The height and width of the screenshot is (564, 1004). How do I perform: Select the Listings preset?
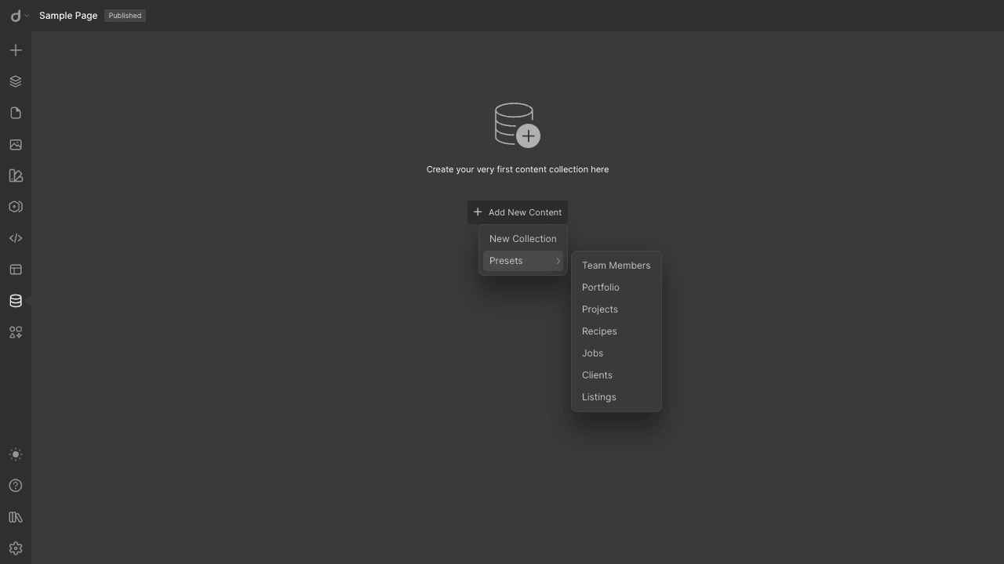[617, 397]
